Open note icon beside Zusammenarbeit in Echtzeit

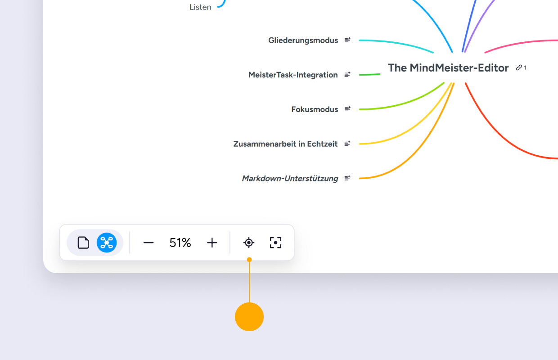tap(347, 144)
